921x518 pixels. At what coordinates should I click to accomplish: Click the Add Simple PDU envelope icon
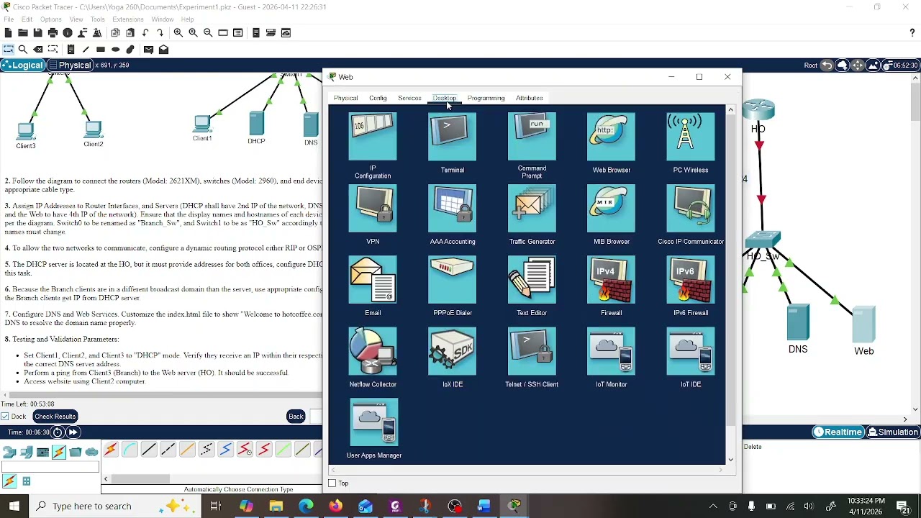click(148, 50)
